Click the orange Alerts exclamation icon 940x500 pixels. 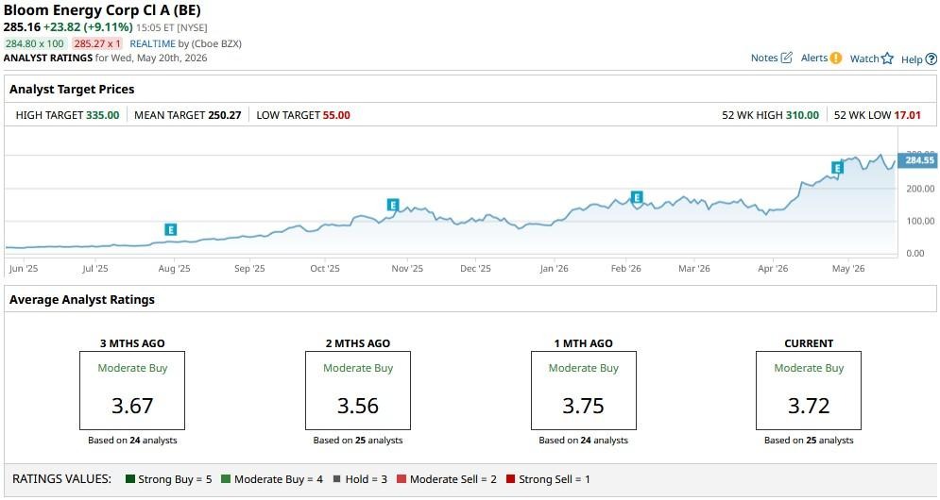click(x=836, y=58)
